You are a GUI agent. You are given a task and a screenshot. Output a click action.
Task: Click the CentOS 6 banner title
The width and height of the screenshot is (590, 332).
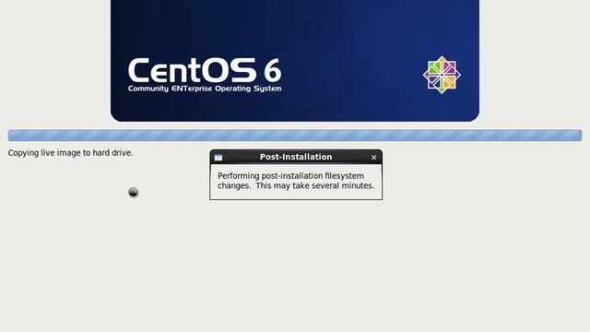205,70
